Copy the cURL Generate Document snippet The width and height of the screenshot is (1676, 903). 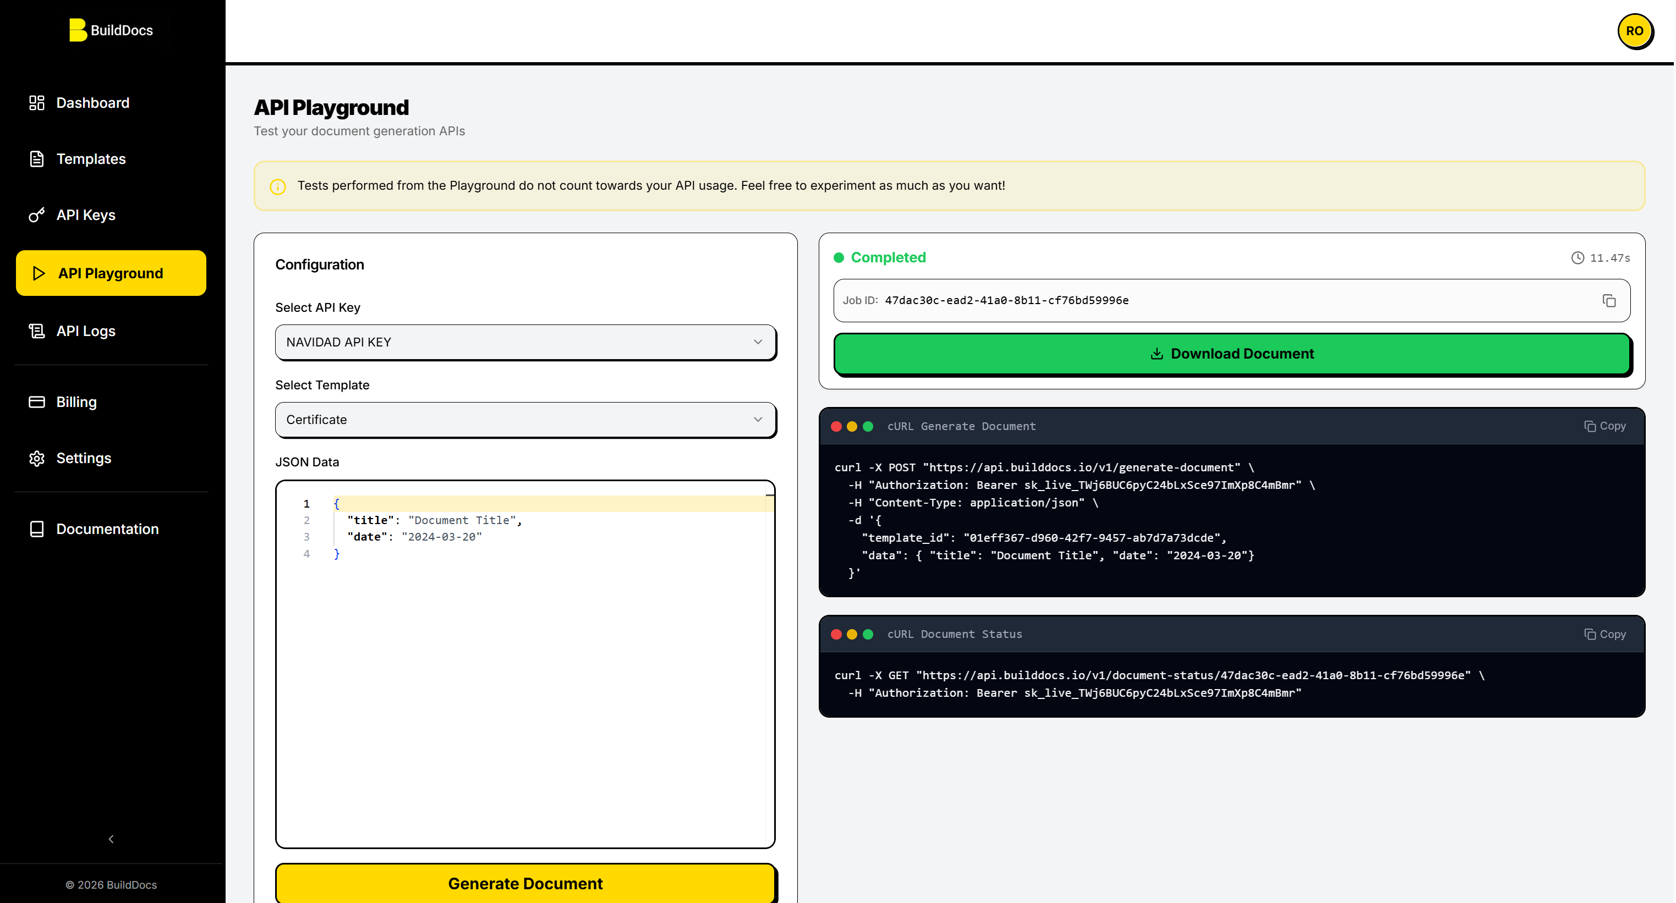1604,426
